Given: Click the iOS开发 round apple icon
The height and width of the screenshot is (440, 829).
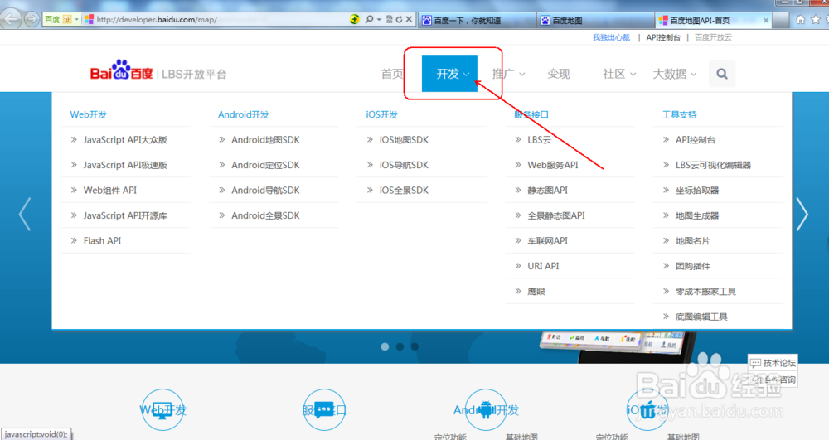Looking at the screenshot, I should [x=647, y=410].
